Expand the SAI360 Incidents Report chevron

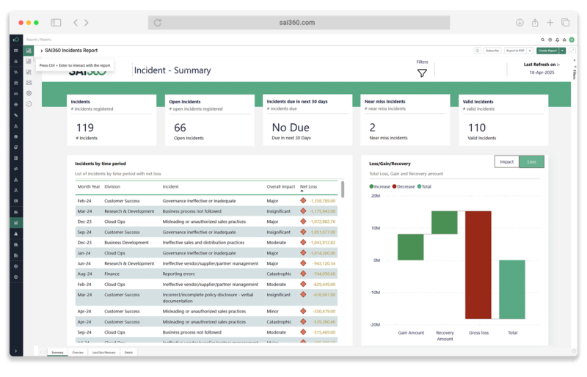(x=41, y=51)
